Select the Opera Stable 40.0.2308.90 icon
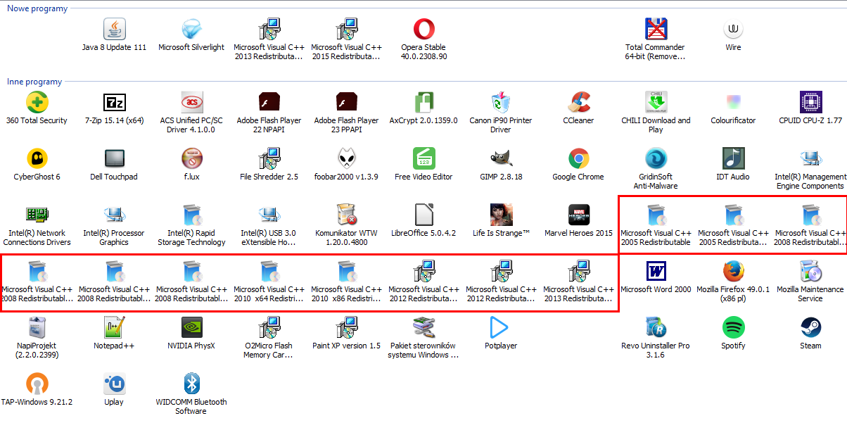The height and width of the screenshot is (423, 847). [423, 29]
